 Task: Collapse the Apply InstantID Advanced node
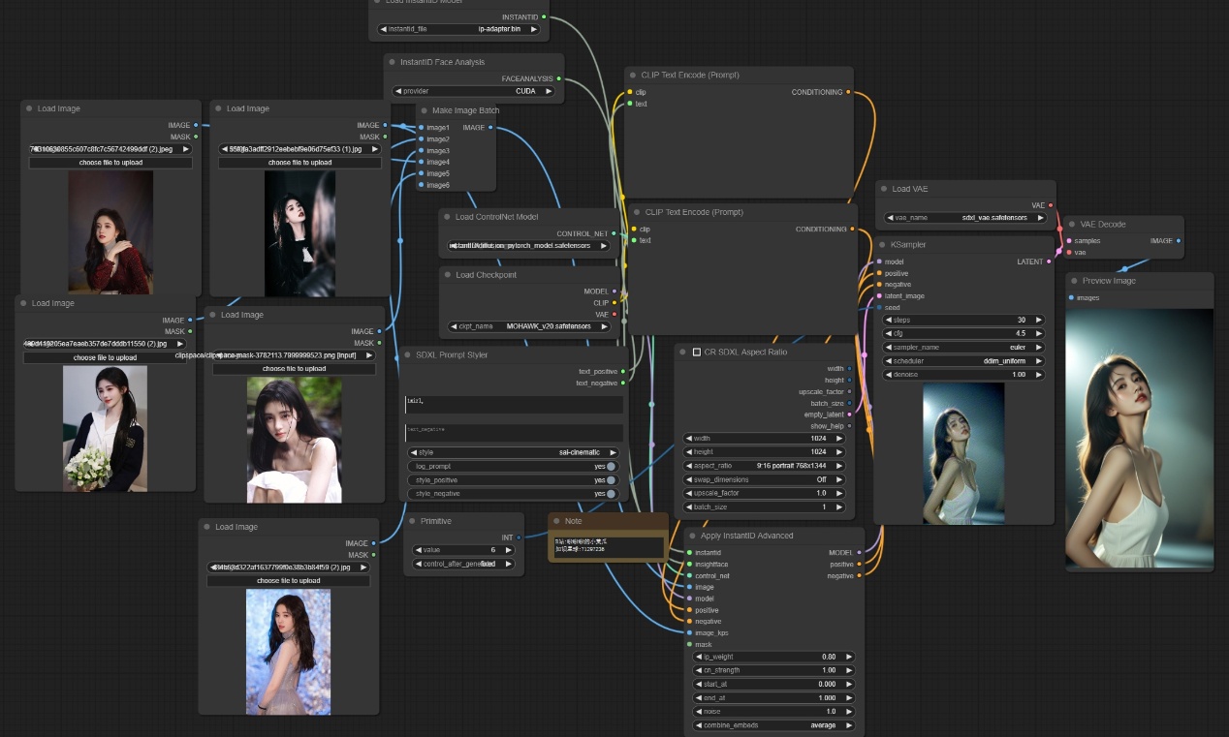693,536
